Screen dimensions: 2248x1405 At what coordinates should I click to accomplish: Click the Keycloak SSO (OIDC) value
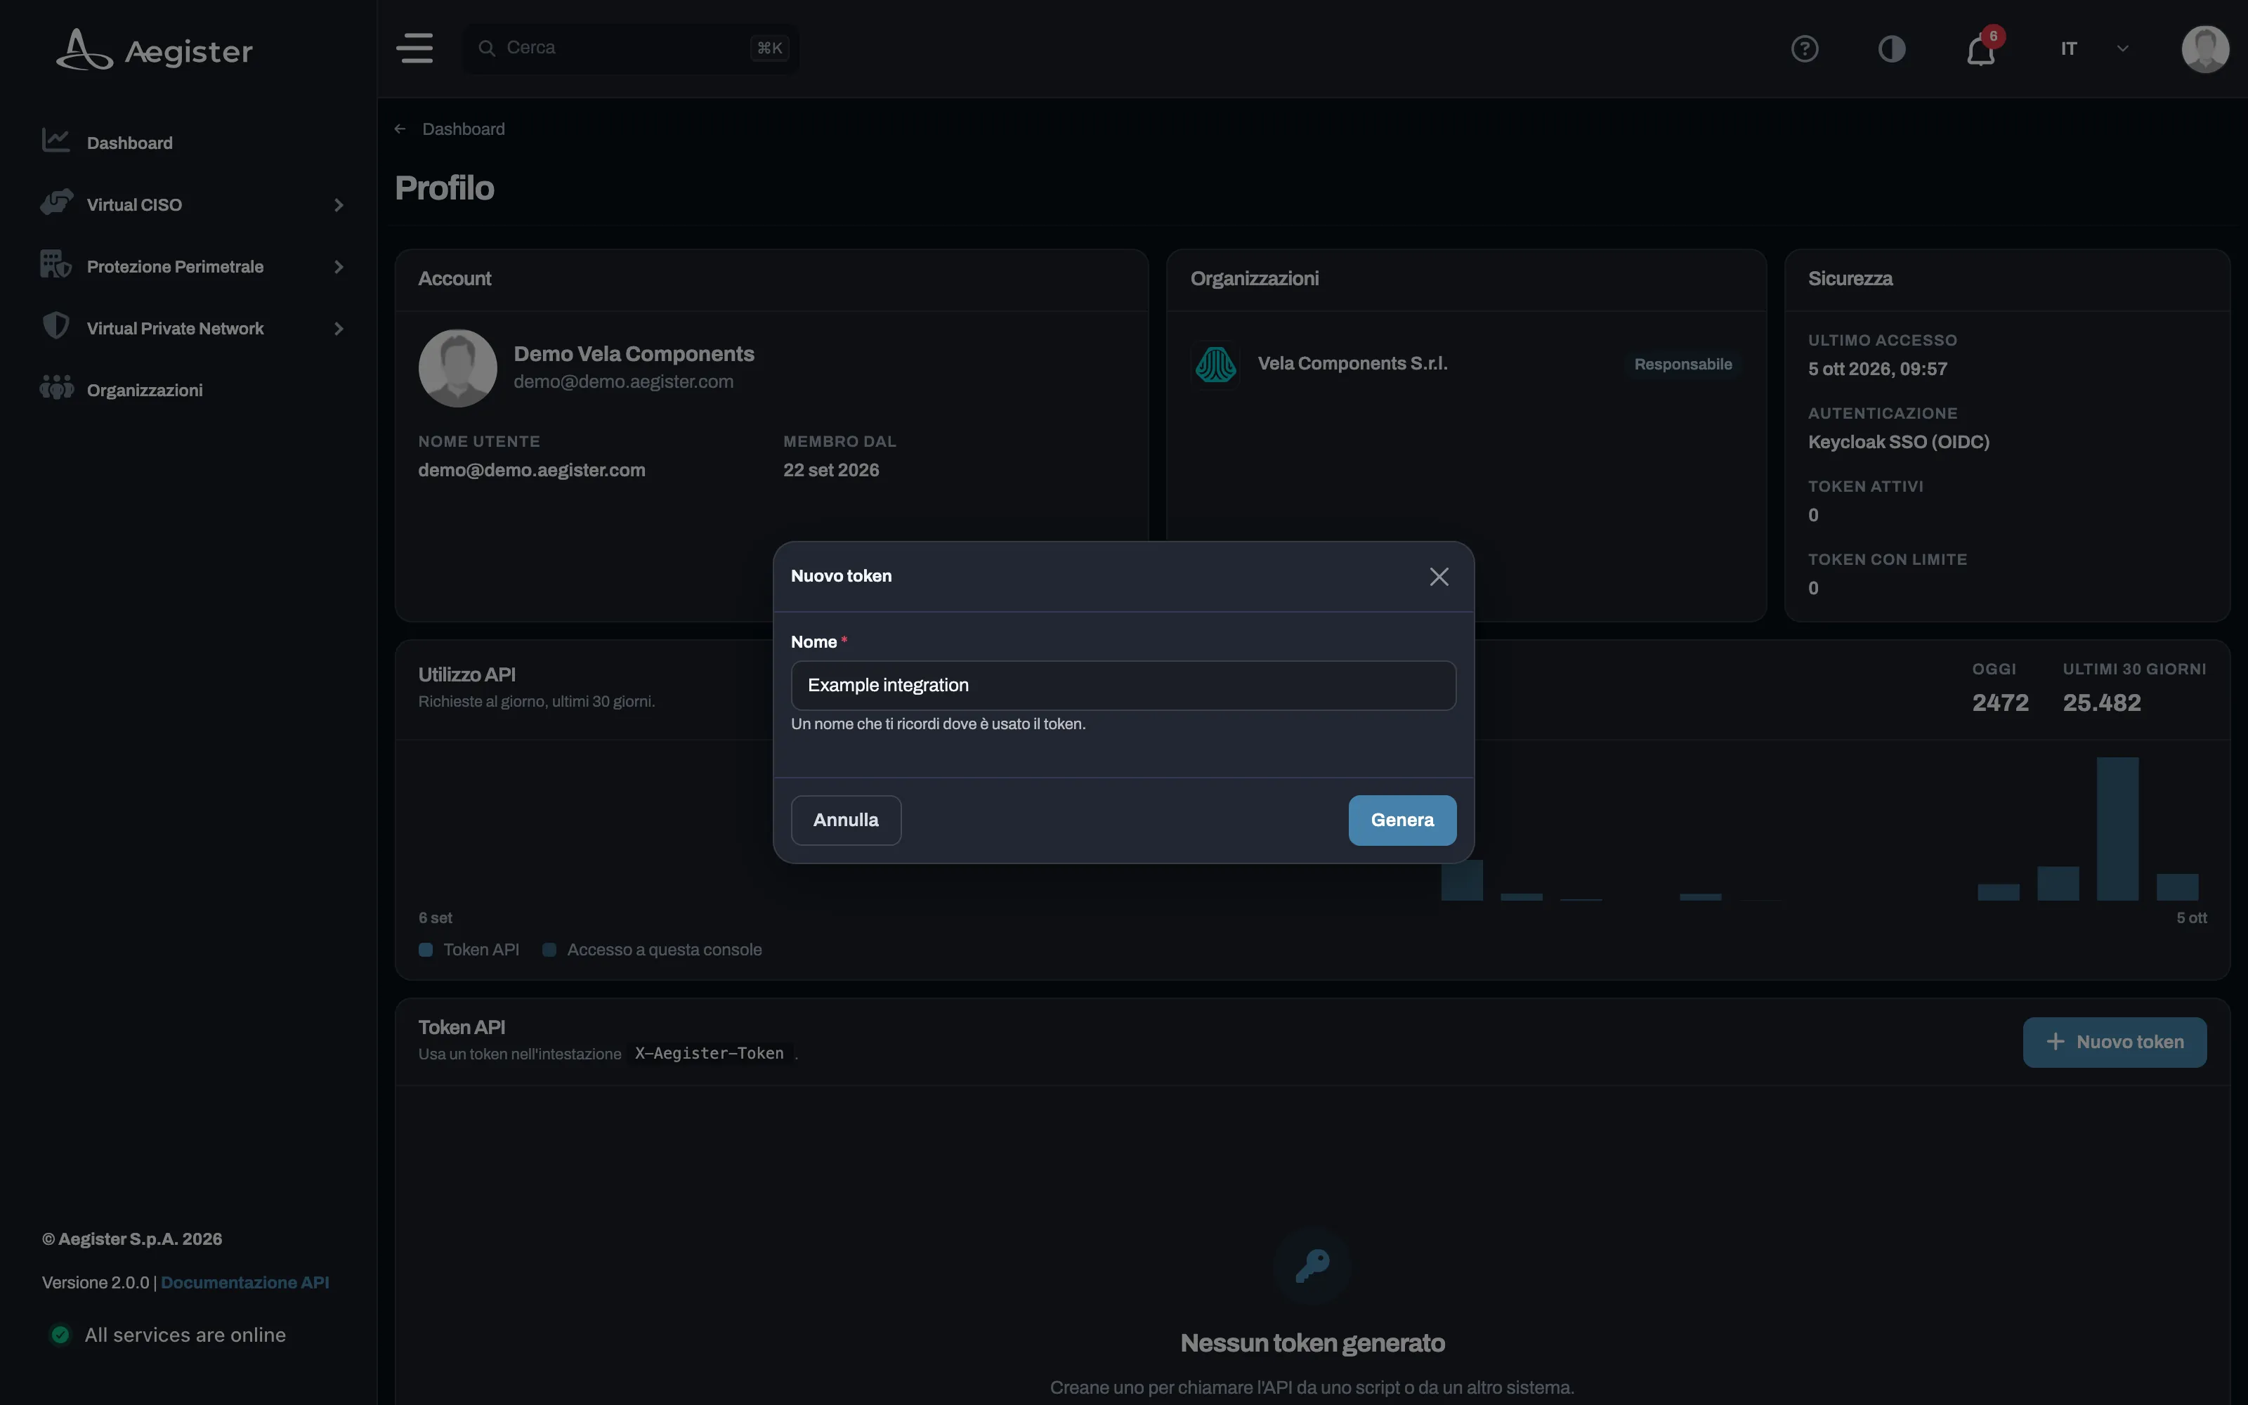pos(1897,443)
